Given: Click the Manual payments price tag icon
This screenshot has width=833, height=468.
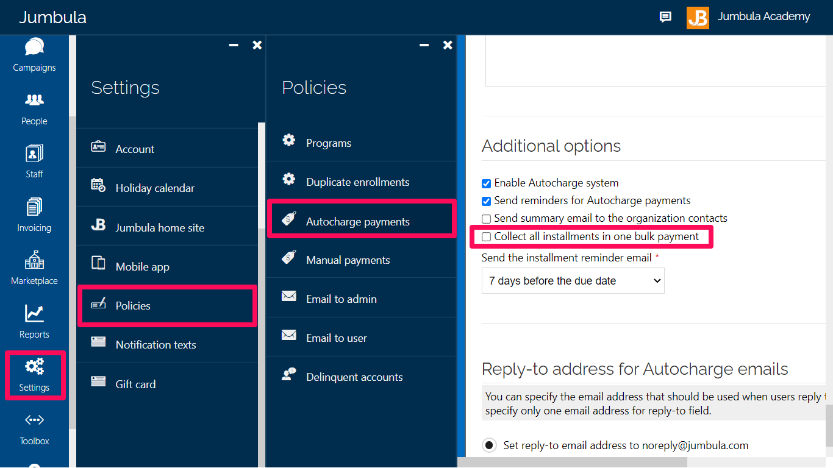Looking at the screenshot, I should click(x=289, y=258).
